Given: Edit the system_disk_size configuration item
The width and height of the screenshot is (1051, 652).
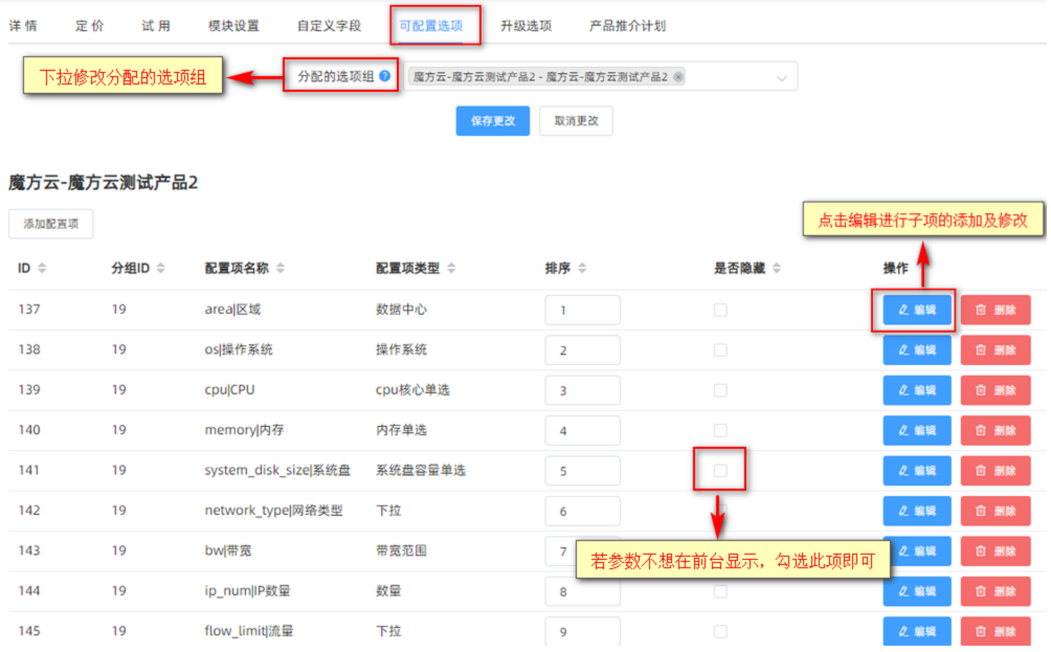Looking at the screenshot, I should pyautogui.click(x=917, y=471).
